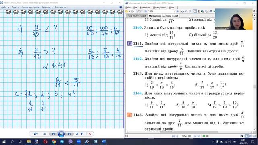
Task: Open Zoom from the taskbar
Action: [79, 141]
